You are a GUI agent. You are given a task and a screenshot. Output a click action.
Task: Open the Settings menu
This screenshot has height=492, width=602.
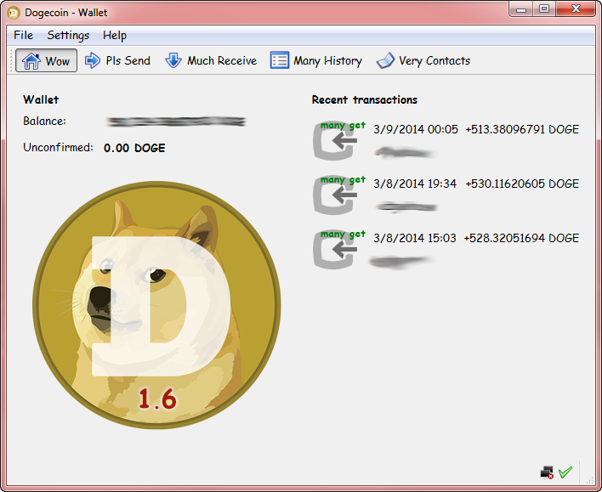pyautogui.click(x=68, y=36)
